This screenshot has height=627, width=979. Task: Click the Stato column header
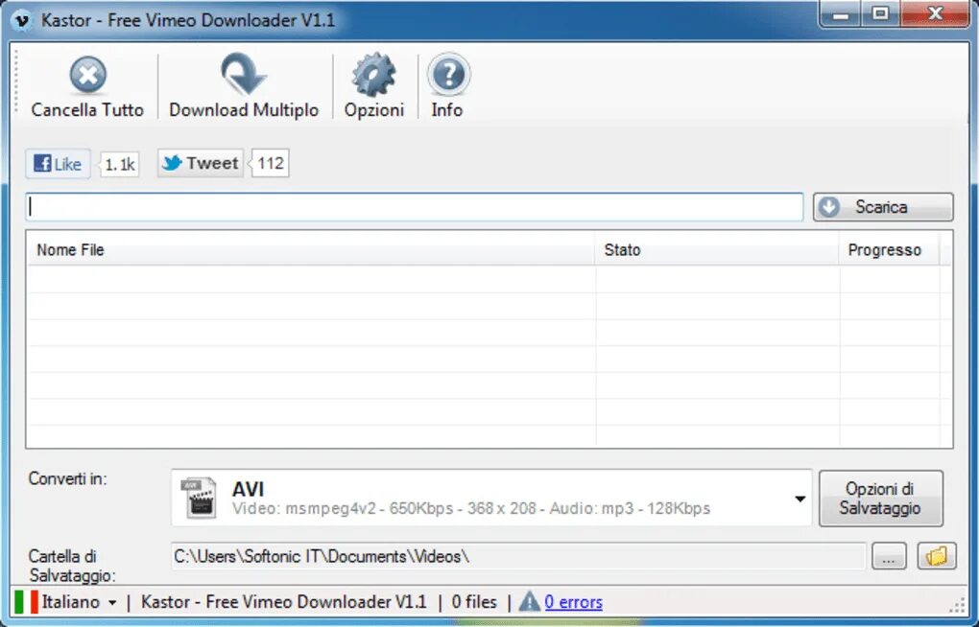(x=716, y=250)
